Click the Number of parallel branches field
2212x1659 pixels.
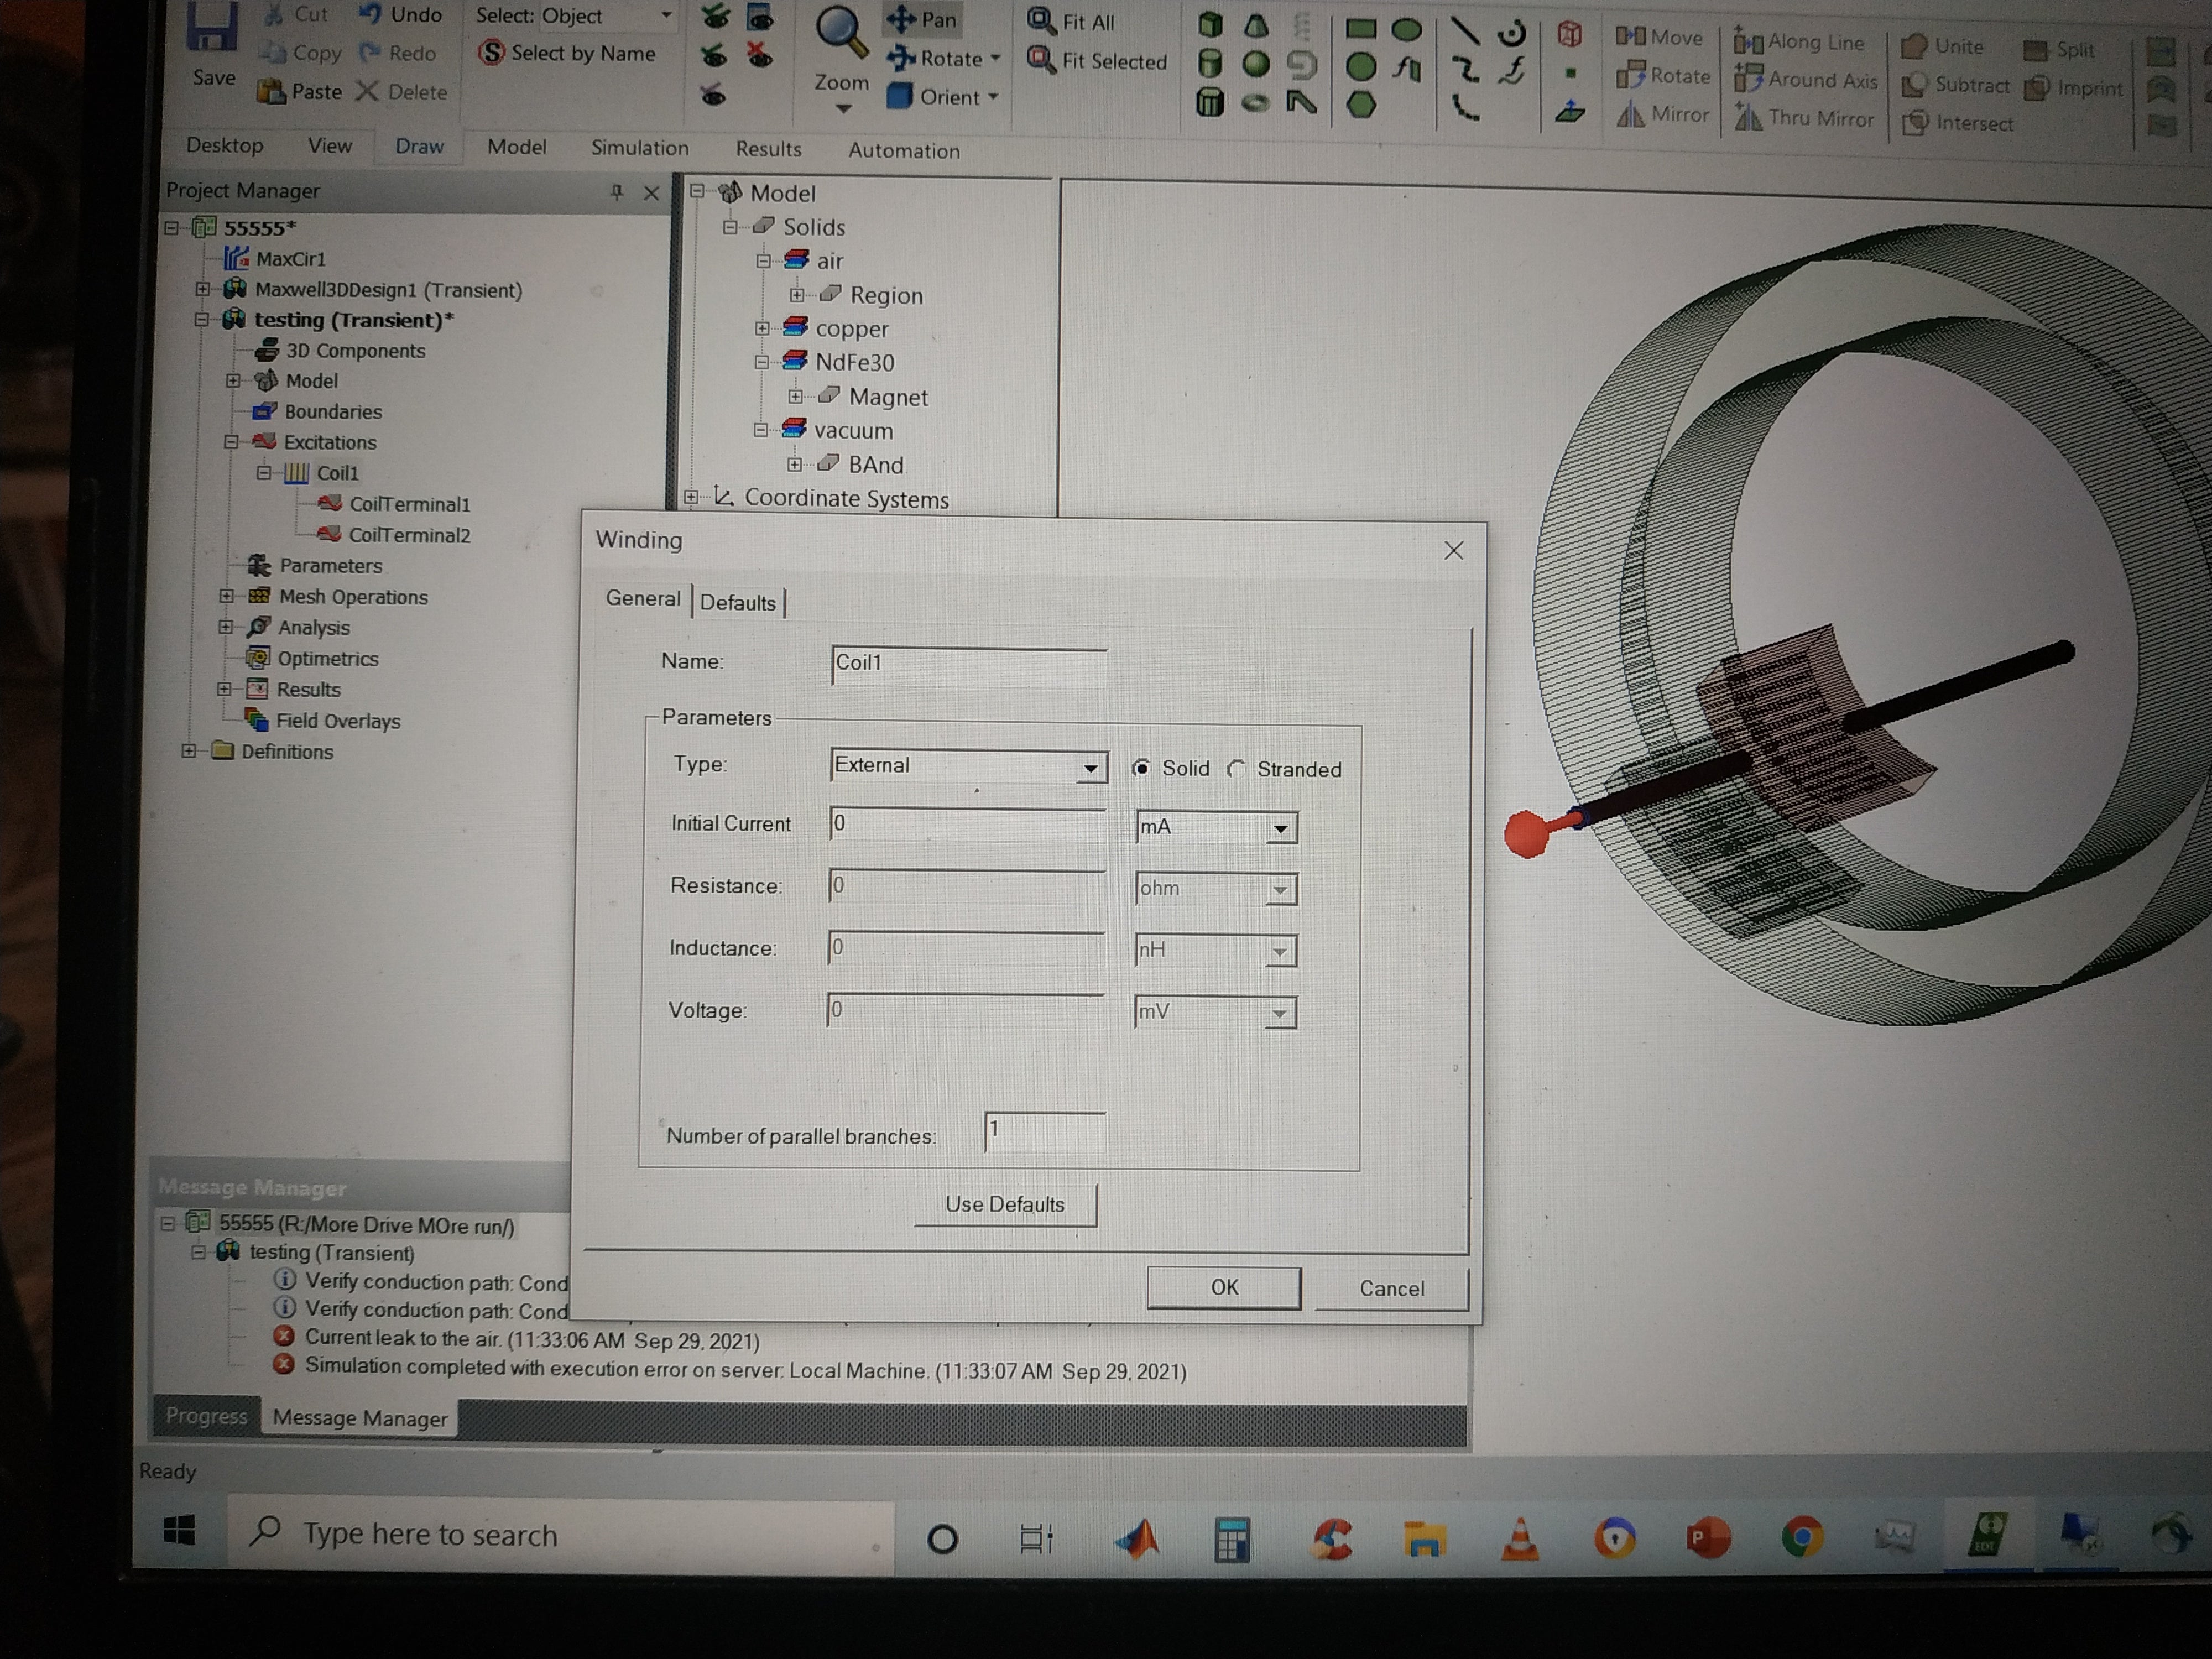(1045, 1133)
